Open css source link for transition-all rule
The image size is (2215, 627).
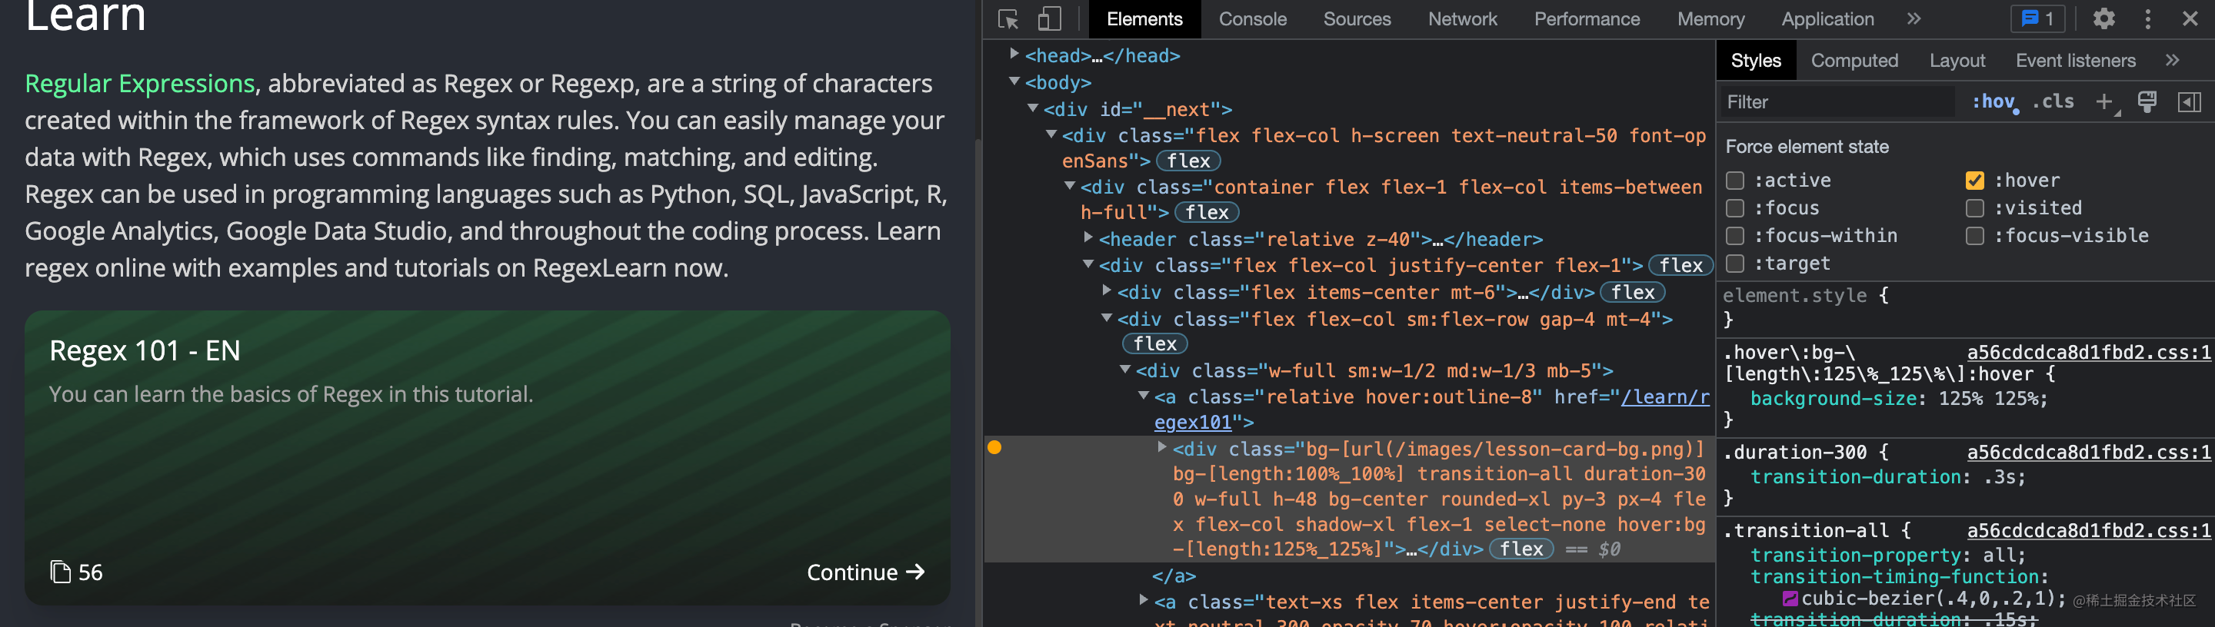[2088, 531]
